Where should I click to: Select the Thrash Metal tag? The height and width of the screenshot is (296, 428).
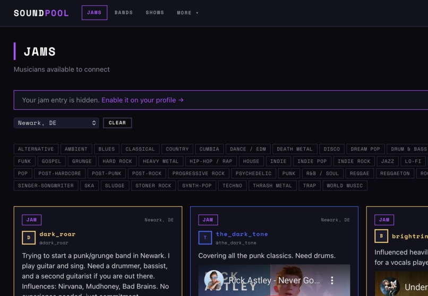point(273,186)
